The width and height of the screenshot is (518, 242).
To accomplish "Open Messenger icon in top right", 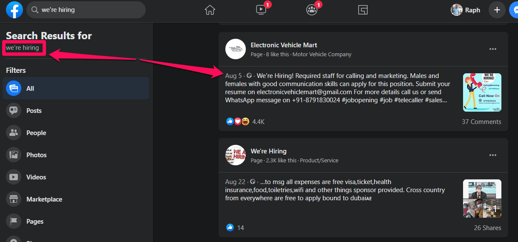I will tap(514, 10).
